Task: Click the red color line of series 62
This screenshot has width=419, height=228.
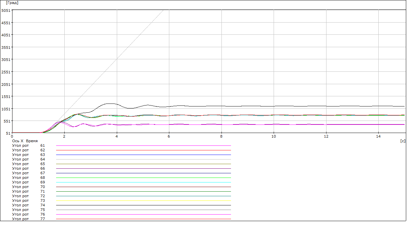Action: 144,150
